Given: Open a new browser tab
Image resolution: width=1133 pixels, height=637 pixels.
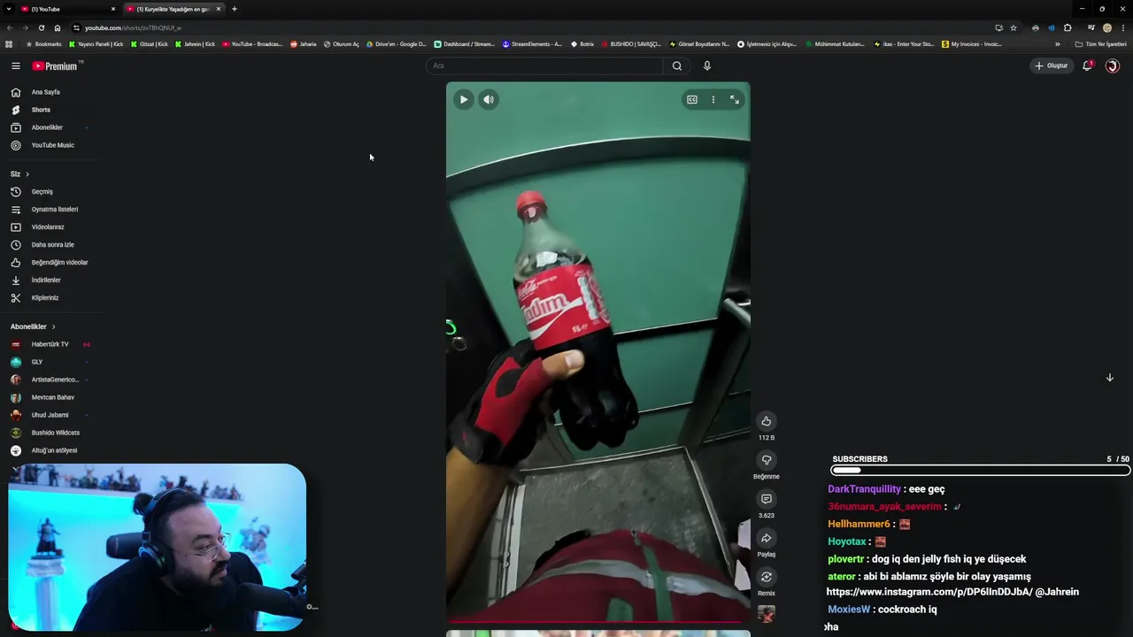Looking at the screenshot, I should tap(235, 9).
